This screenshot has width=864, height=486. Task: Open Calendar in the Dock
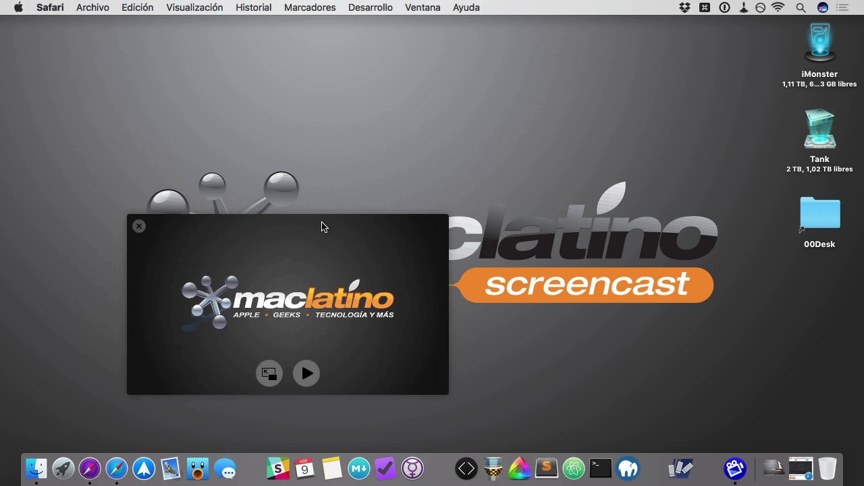pos(305,468)
